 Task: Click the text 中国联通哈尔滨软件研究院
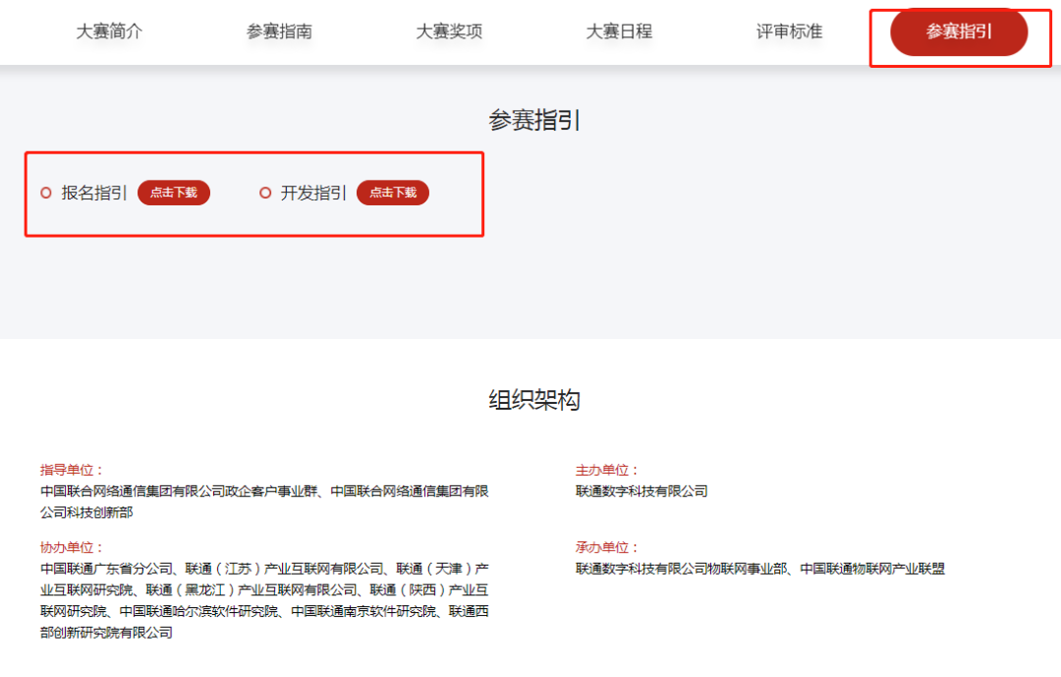point(198,612)
